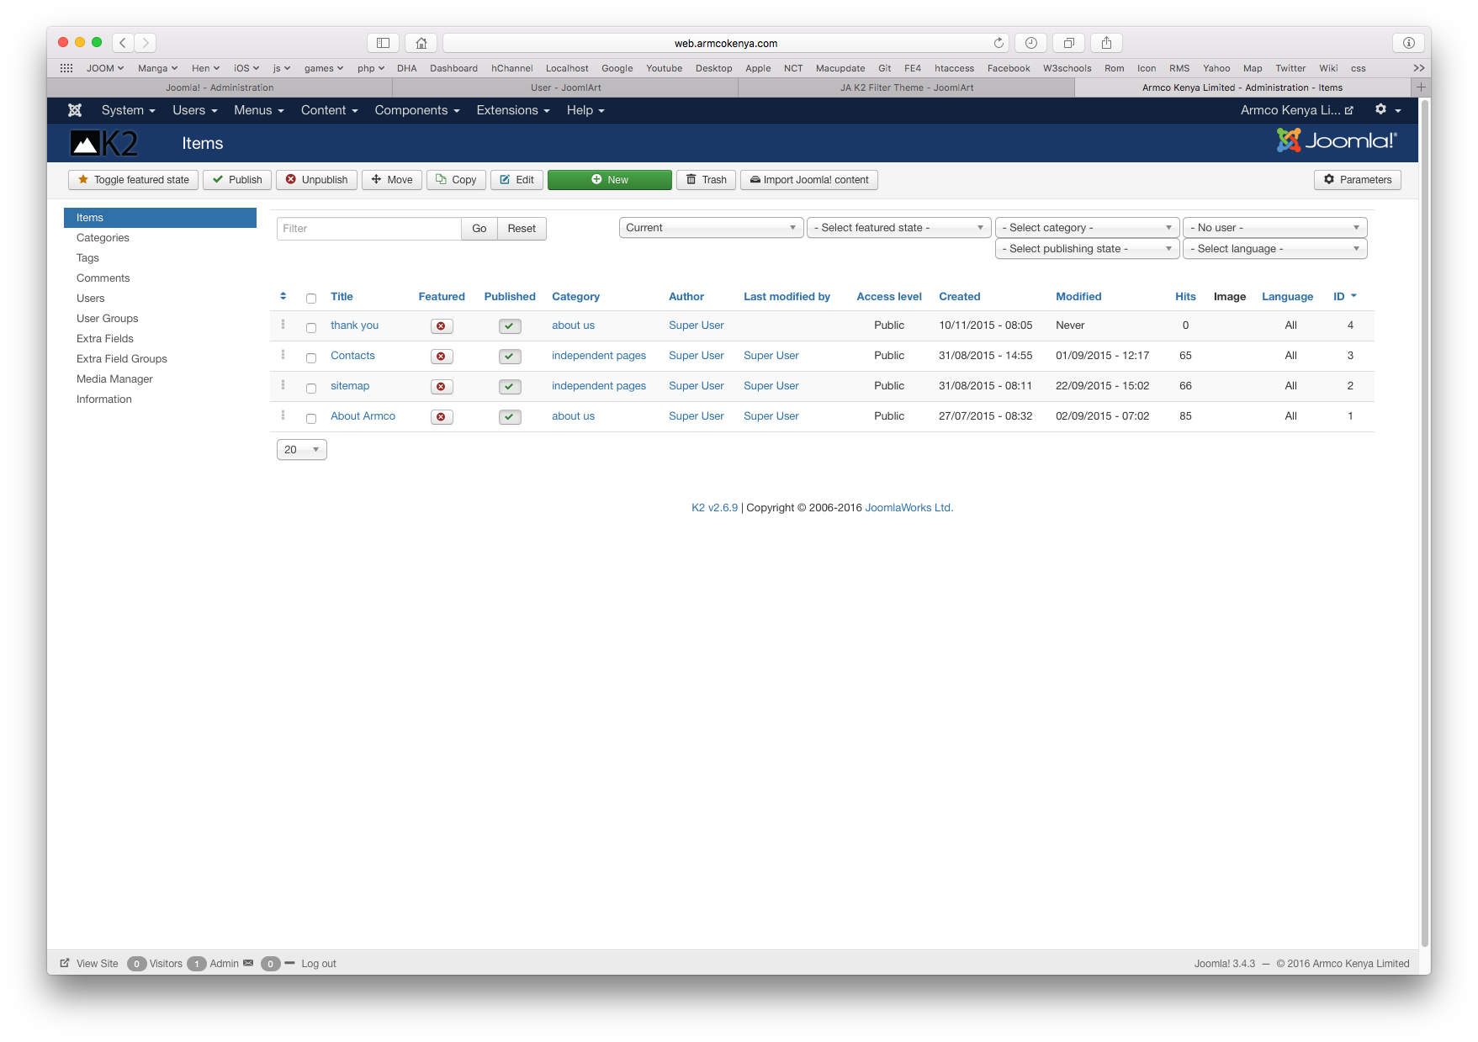Check the checkbox for thank you item
1478x1042 pixels.
(x=311, y=327)
